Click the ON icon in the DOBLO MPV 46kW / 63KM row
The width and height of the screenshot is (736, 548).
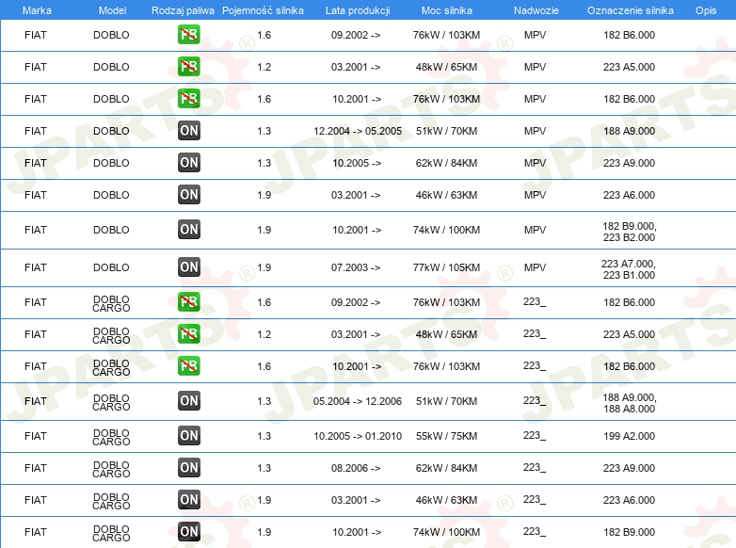pyautogui.click(x=188, y=194)
